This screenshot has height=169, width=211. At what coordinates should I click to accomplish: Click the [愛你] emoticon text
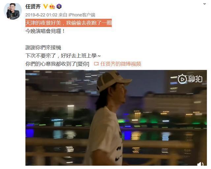tap(83, 64)
